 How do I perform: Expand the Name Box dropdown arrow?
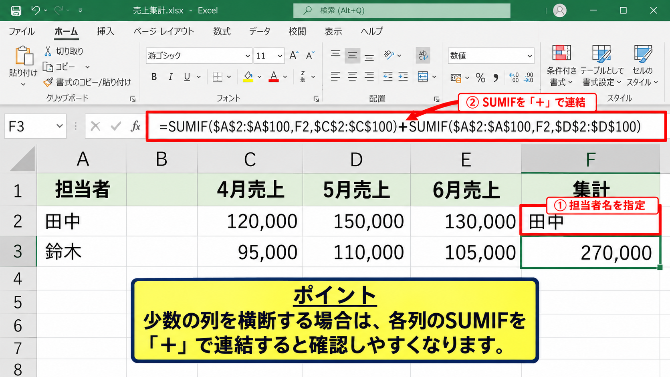59,126
